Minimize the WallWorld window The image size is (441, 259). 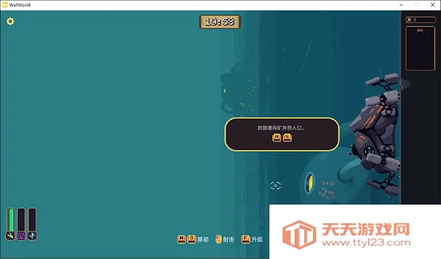point(401,5)
